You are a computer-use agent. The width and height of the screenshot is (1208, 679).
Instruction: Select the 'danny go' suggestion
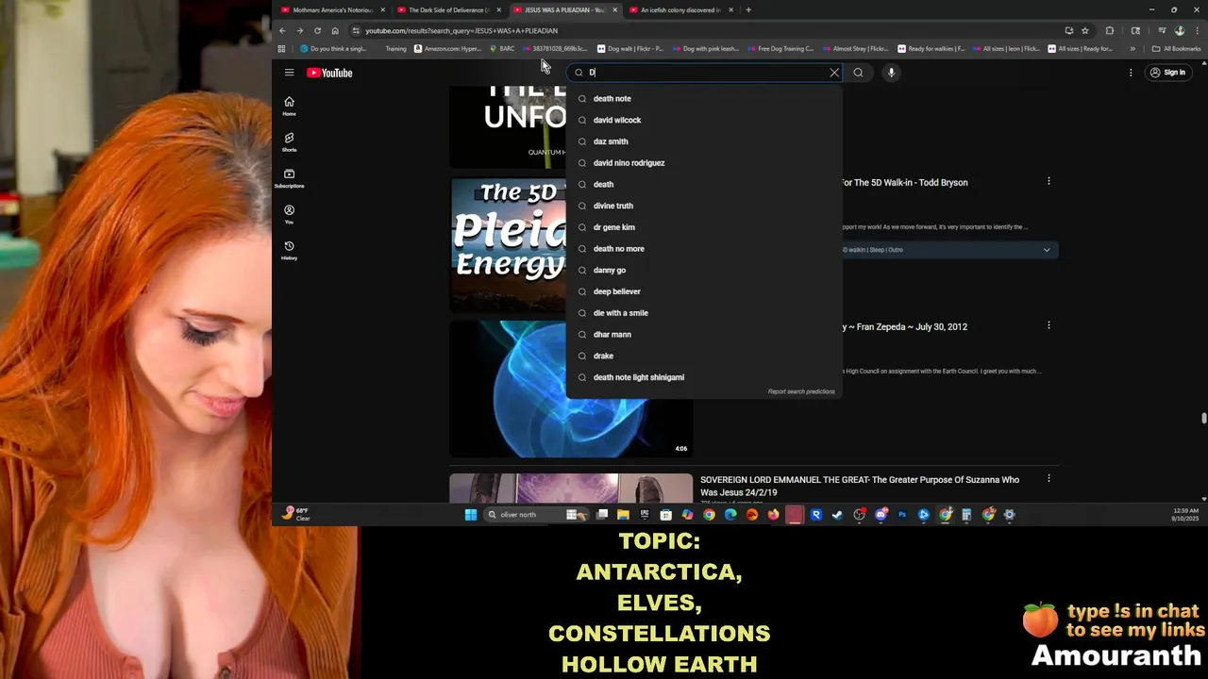pos(703,270)
